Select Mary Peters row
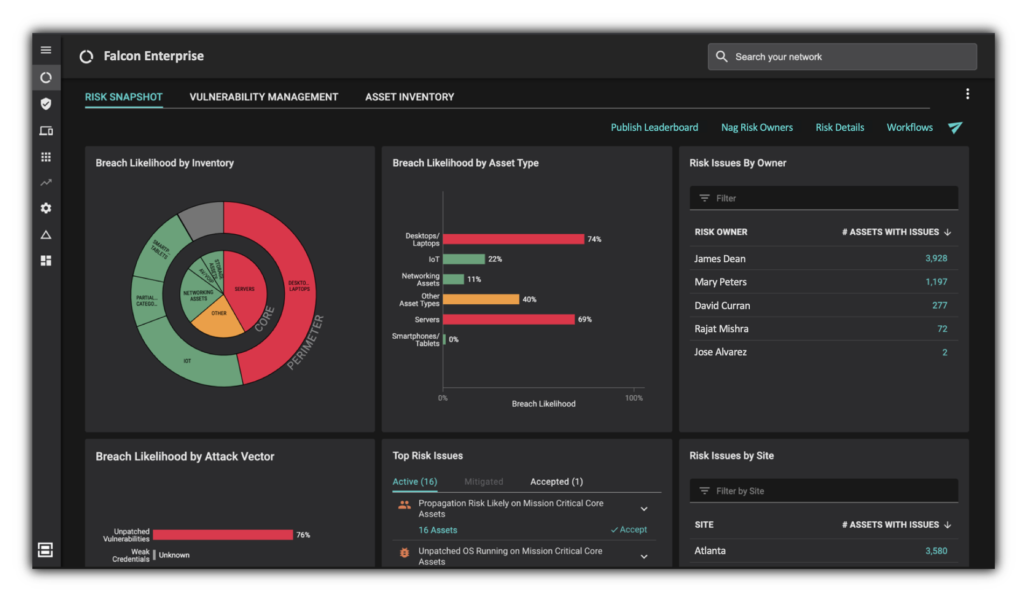This screenshot has width=1027, height=601. tap(824, 282)
